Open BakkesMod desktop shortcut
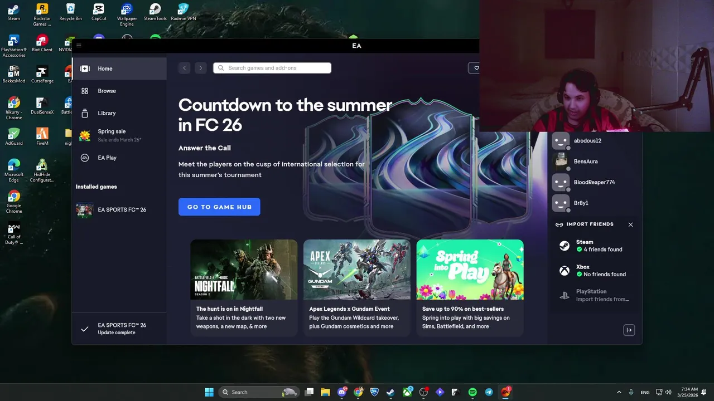714x401 pixels. [x=14, y=74]
